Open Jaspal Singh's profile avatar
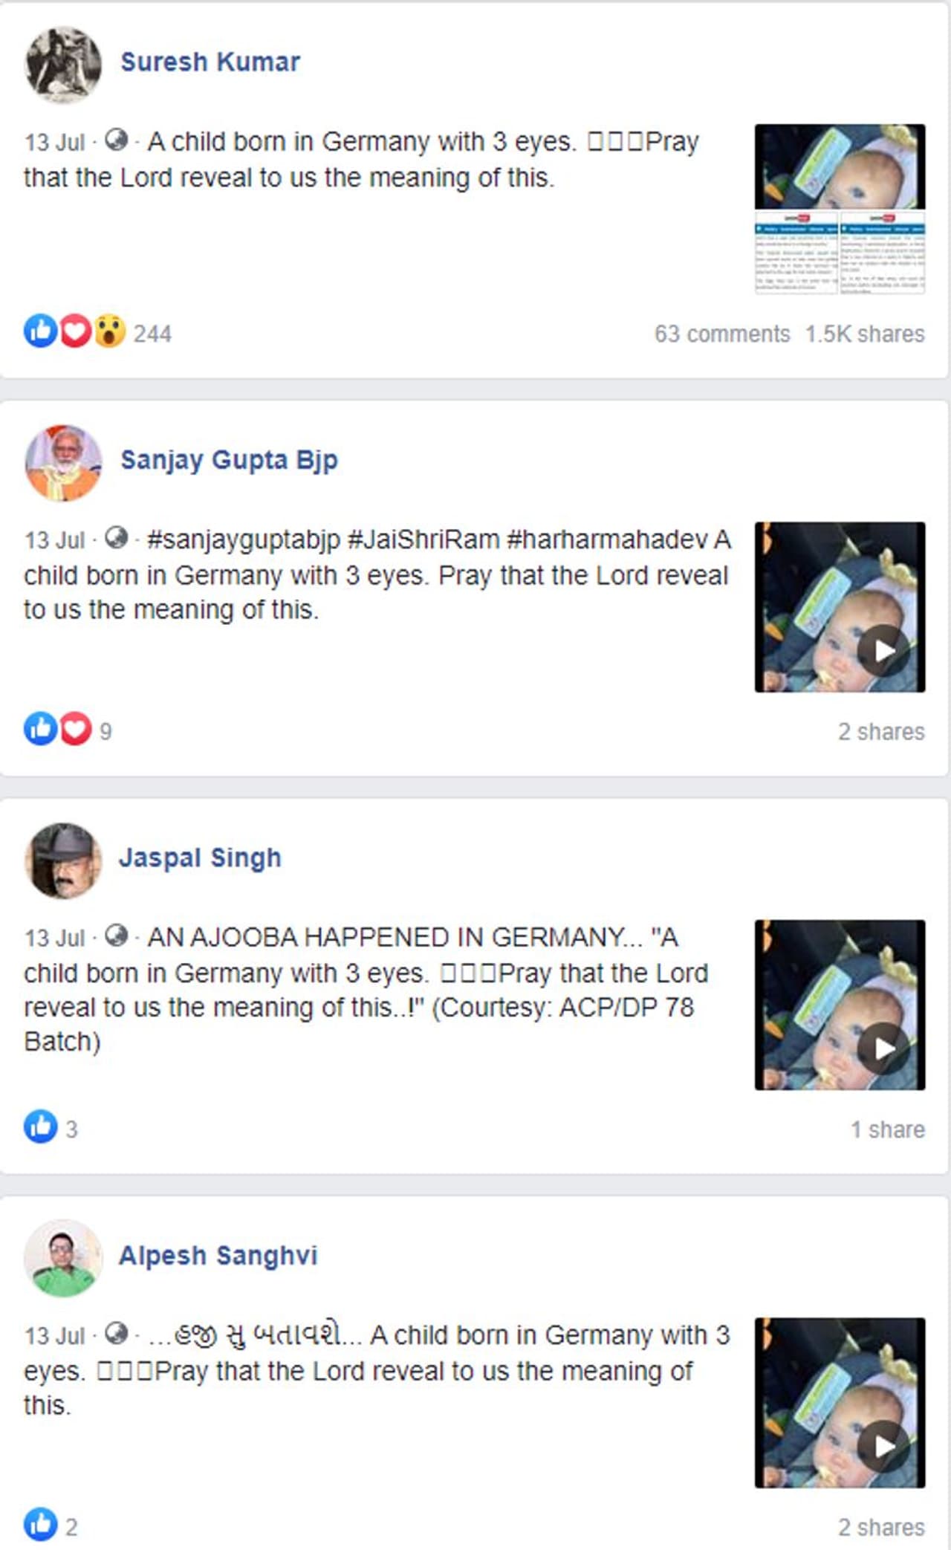Image resolution: width=951 pixels, height=1550 pixels. coord(63,860)
